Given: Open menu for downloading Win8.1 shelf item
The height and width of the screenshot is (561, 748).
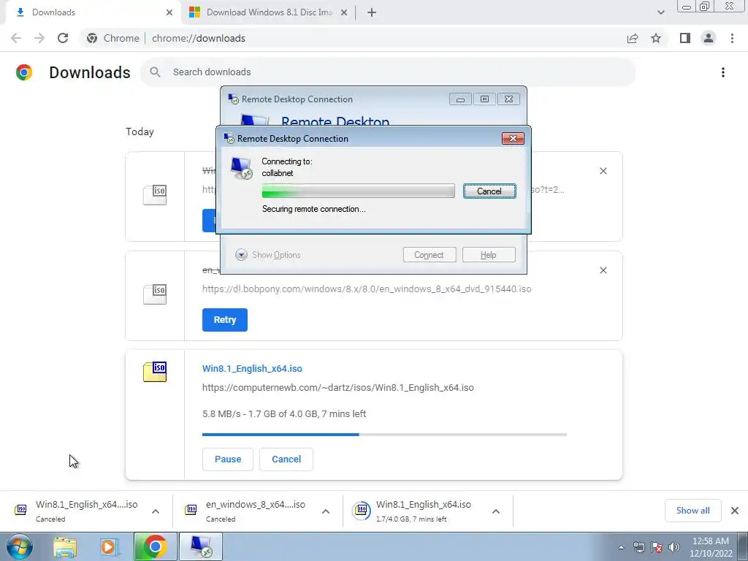Looking at the screenshot, I should click(496, 511).
